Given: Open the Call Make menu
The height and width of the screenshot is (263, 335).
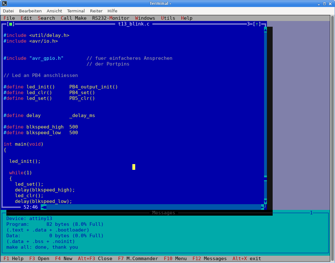Looking at the screenshot, I should pos(73,18).
